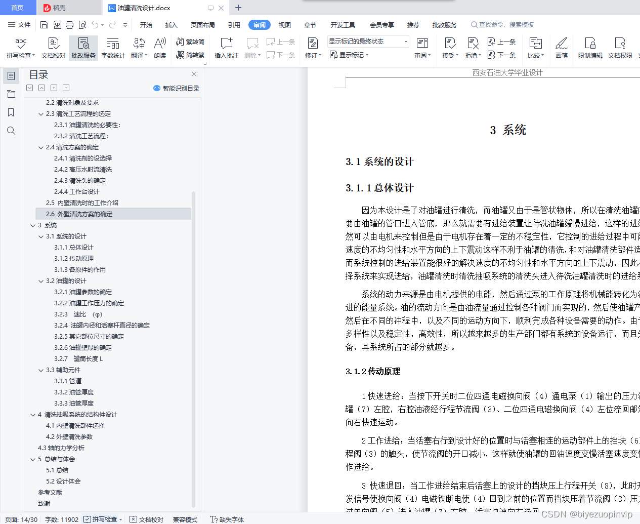The width and height of the screenshot is (640, 524).
Task: Jump to 参考文献 in the outline
Action: tap(50, 493)
